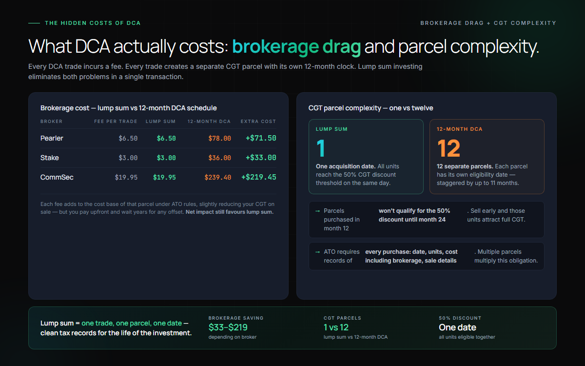Select Pearler fee per trade $6.50
585x366 pixels.
(x=128, y=138)
